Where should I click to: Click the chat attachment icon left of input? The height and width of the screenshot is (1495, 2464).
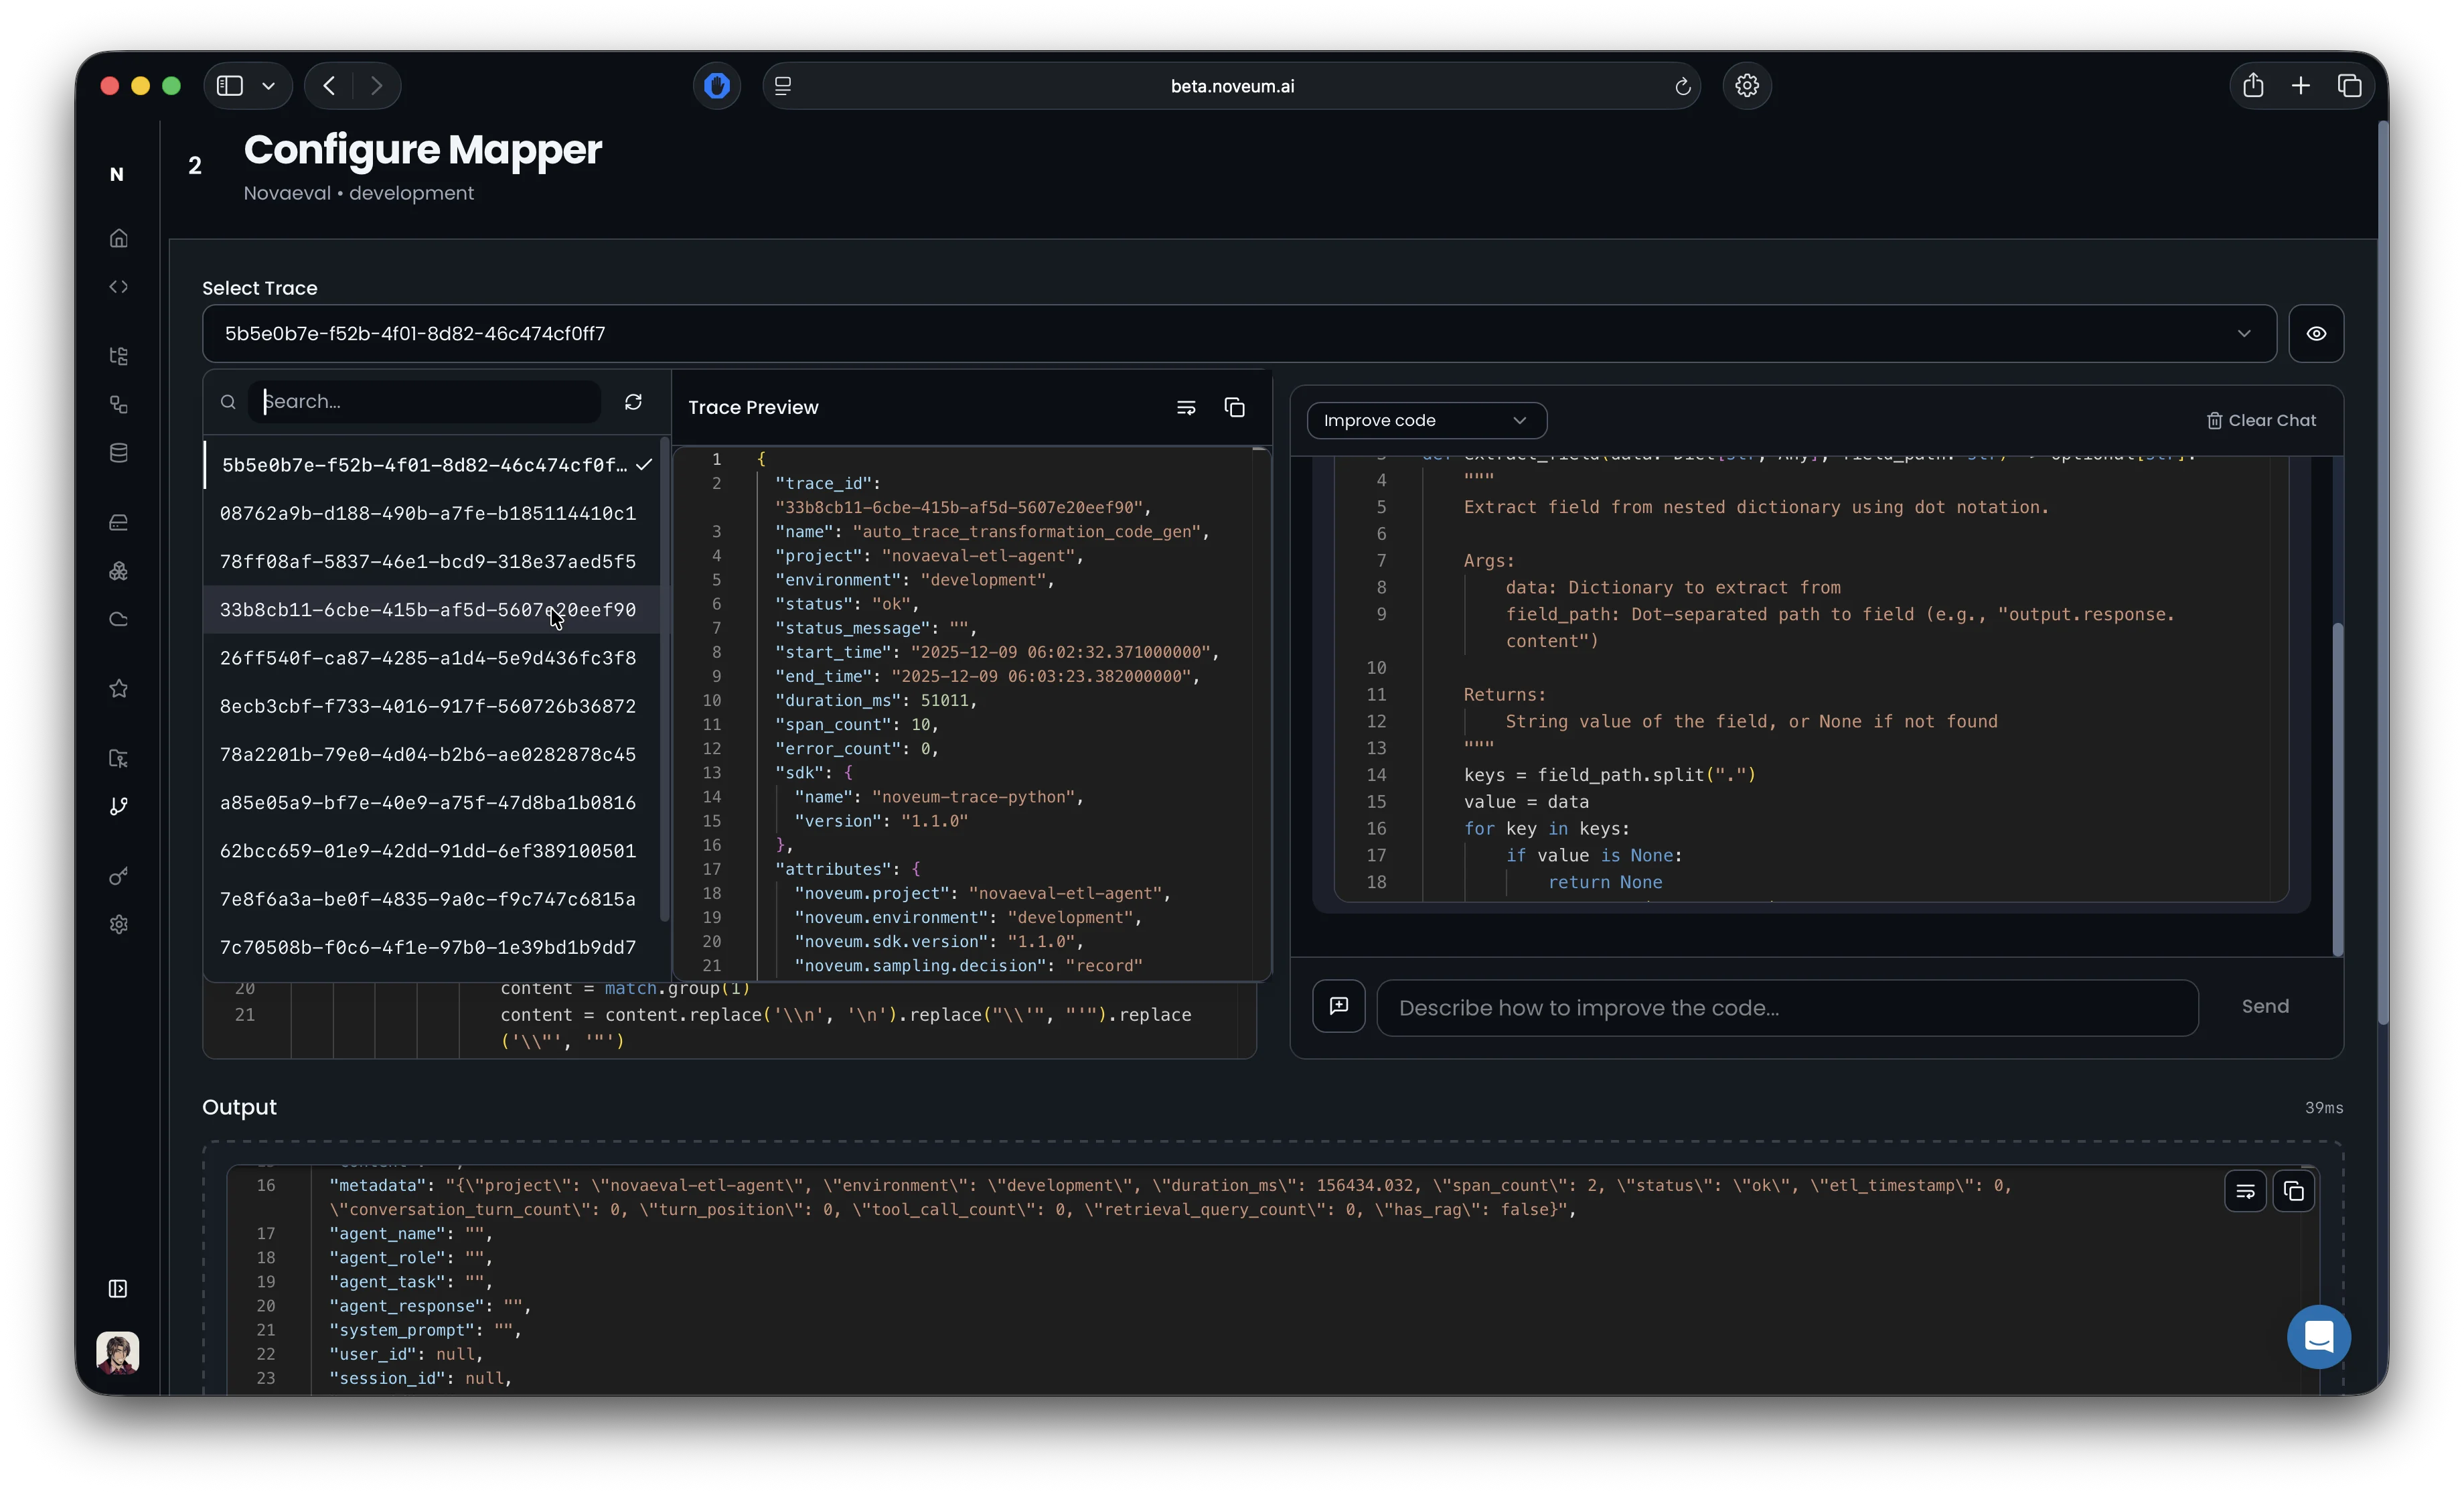tap(1338, 1007)
